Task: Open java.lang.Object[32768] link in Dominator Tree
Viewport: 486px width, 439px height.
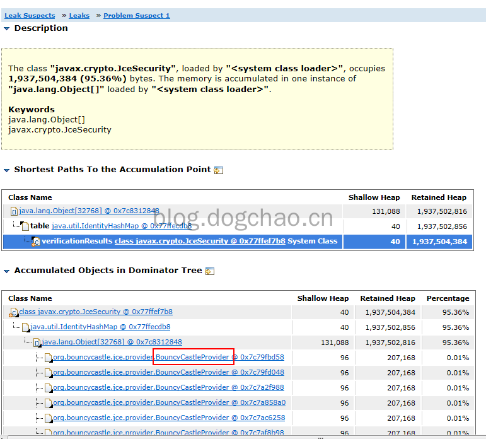Action: pyautogui.click(x=112, y=342)
